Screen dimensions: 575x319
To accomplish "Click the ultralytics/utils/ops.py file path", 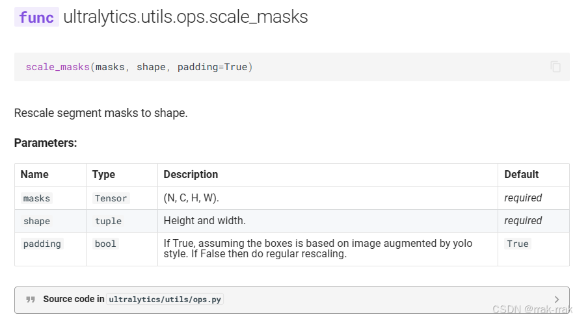I will click(165, 300).
